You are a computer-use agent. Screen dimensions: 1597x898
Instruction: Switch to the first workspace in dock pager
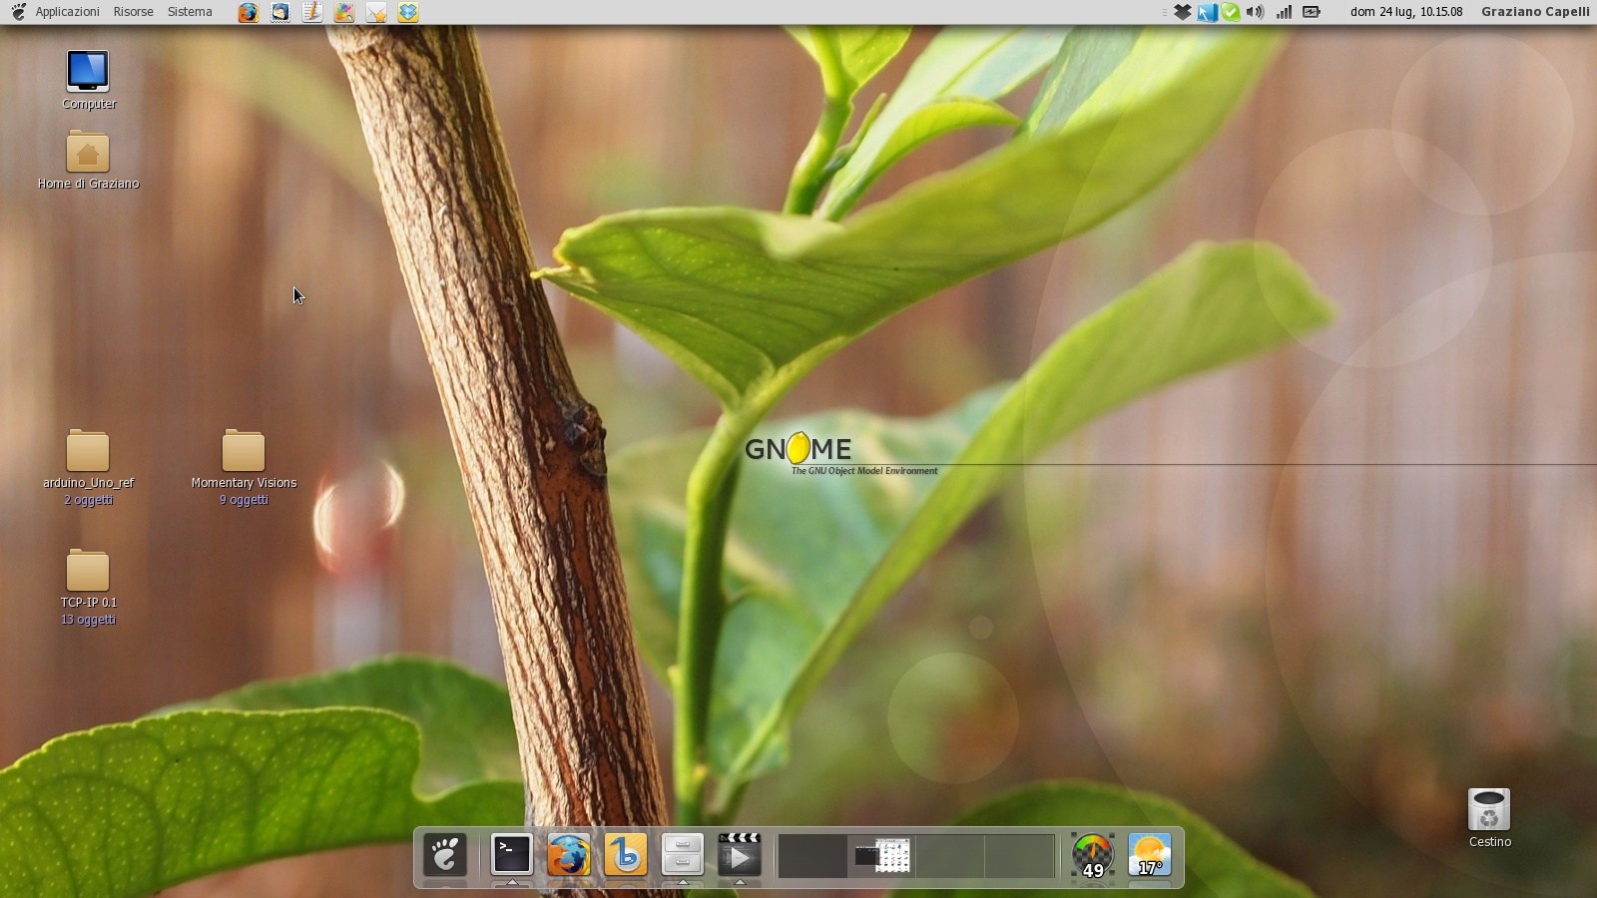coord(812,856)
